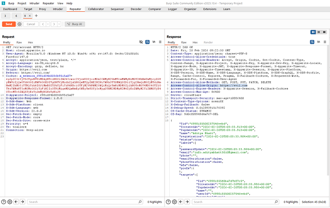The image size is (330, 208).
Task: Select stacked horizontal layout view icon
Action: (x=319, y=32)
